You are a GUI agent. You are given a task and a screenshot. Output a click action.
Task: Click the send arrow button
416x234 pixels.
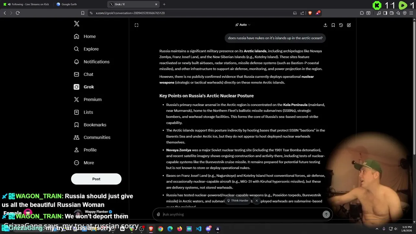click(x=326, y=214)
